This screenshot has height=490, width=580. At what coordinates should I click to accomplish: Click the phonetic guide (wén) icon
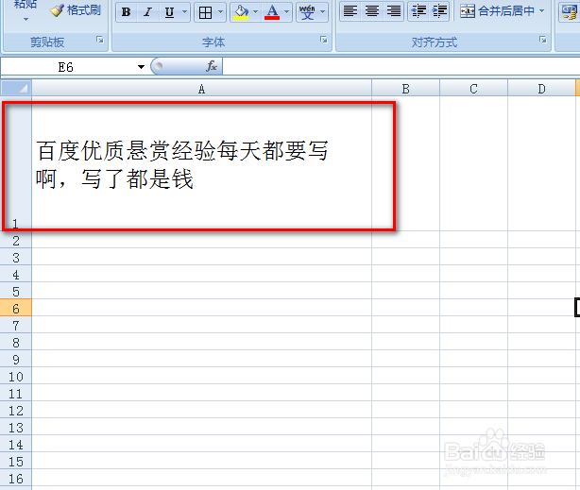(x=307, y=12)
